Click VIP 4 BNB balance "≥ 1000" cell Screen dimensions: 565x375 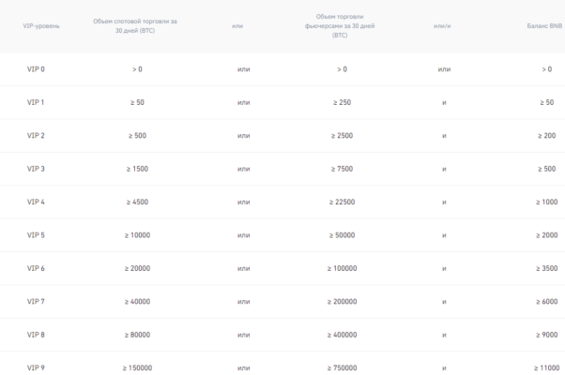pos(546,202)
